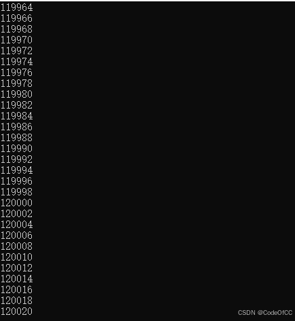The width and height of the screenshot is (295, 321).
Task: Select the line reading 120018
Action: pyautogui.click(x=17, y=301)
